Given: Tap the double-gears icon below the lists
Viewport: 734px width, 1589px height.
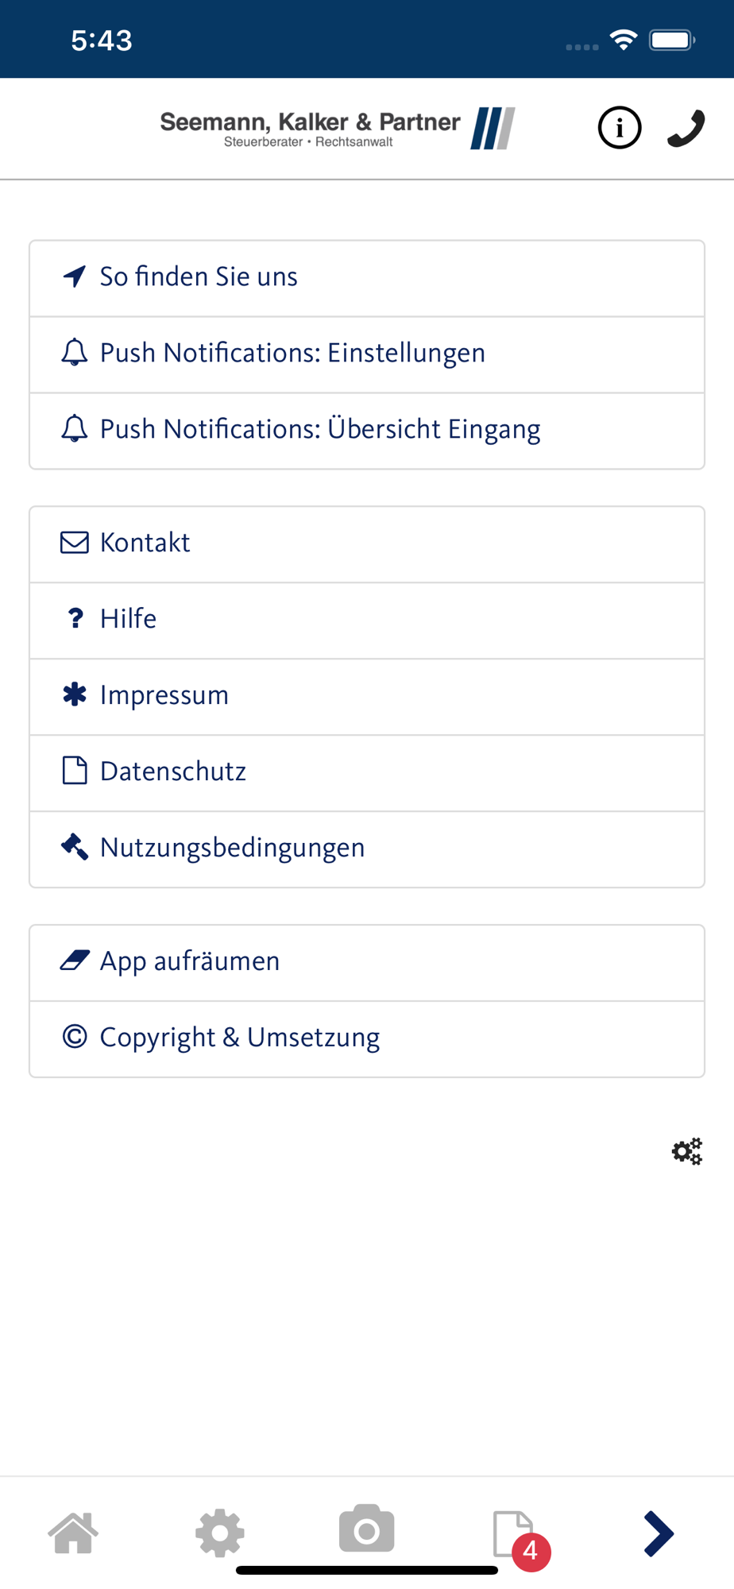Looking at the screenshot, I should tap(687, 1151).
